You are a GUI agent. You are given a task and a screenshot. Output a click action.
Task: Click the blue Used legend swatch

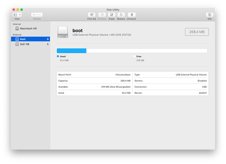(x=58, y=56)
